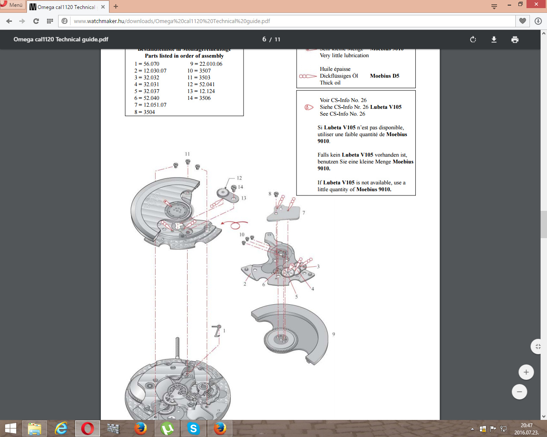Viewport: 547px width, 437px height.
Task: Open the Opera Menü button
Action: point(12,5)
